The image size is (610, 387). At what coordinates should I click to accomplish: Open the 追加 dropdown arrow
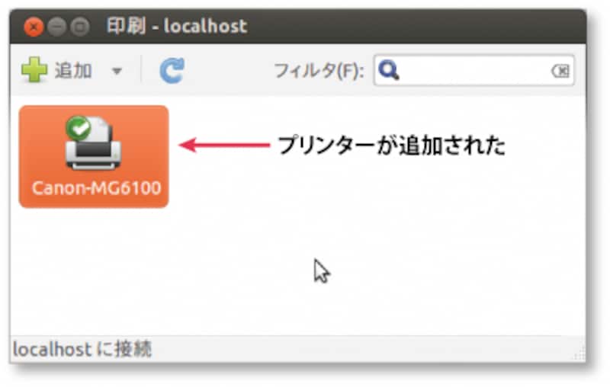(117, 71)
